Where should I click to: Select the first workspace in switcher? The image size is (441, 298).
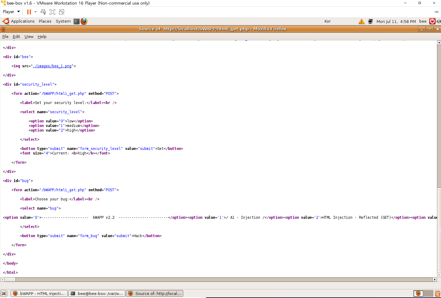(418, 293)
